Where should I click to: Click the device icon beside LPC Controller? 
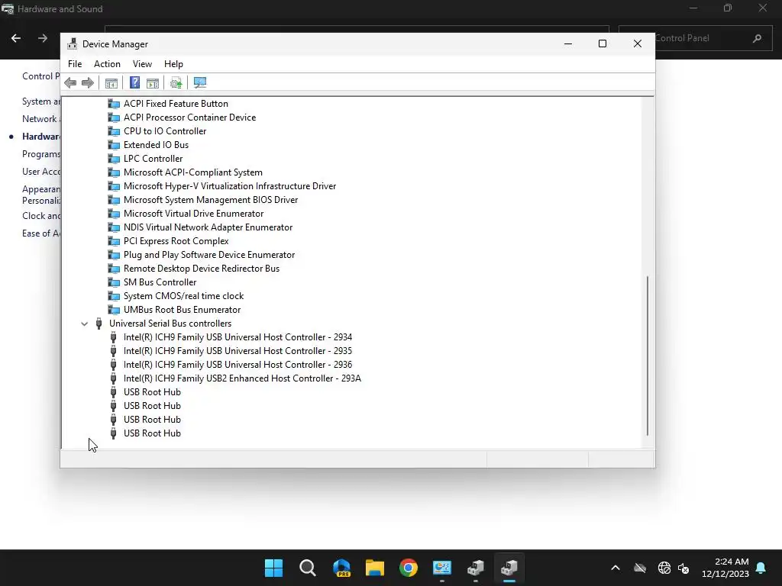point(115,159)
